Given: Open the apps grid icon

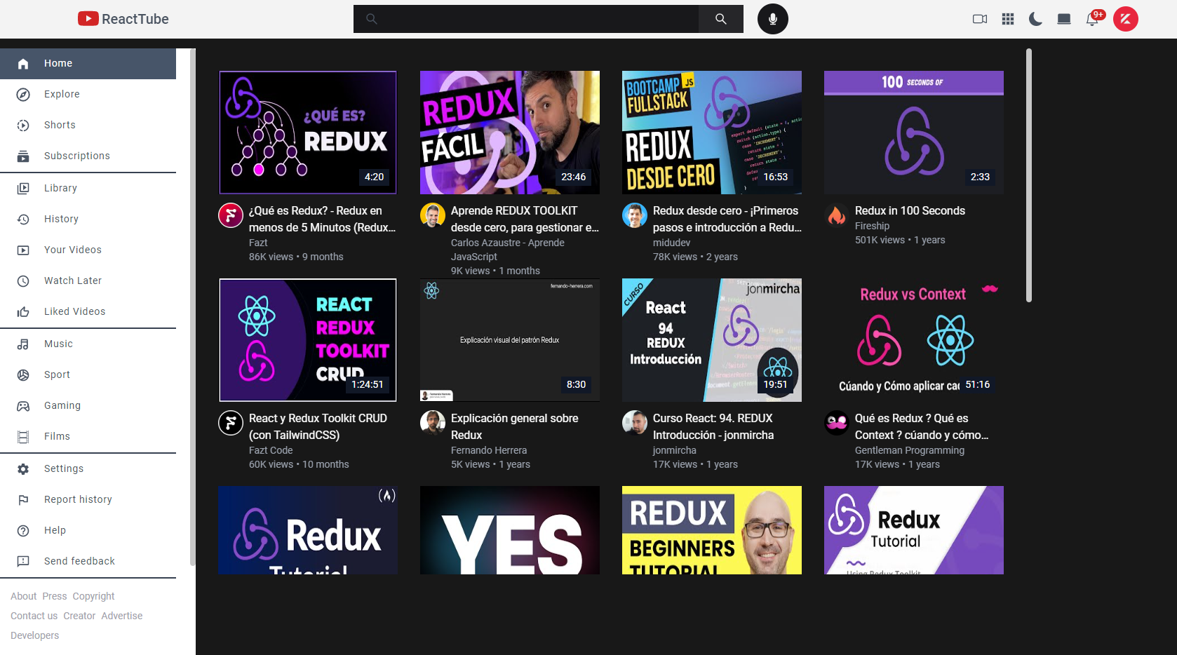Looking at the screenshot, I should pyautogui.click(x=1007, y=19).
